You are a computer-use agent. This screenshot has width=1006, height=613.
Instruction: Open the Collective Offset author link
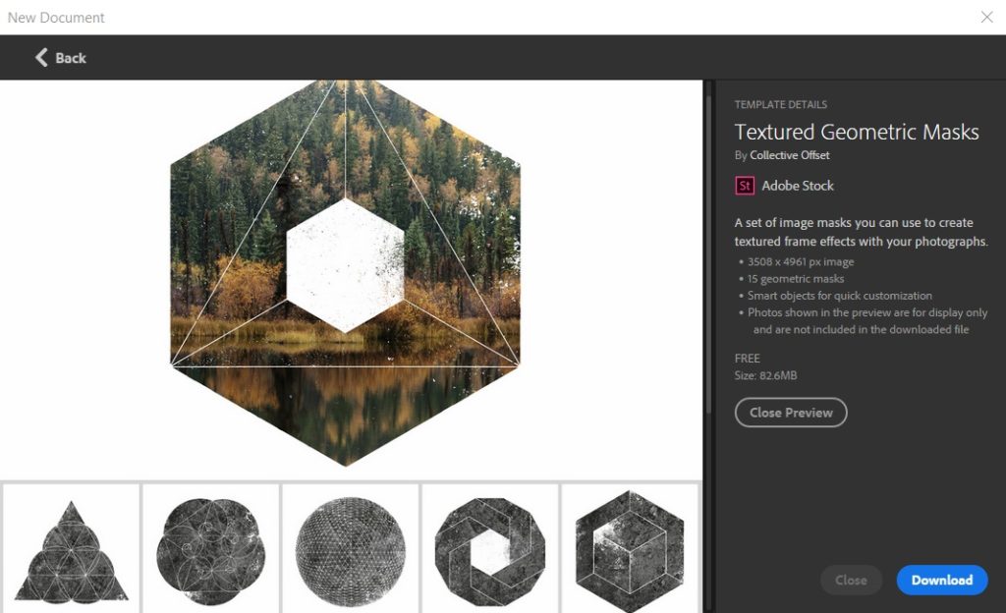tap(789, 155)
